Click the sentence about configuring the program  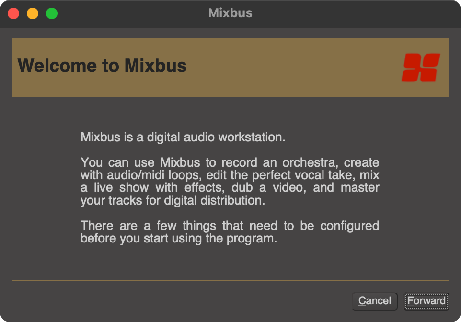tap(230, 232)
